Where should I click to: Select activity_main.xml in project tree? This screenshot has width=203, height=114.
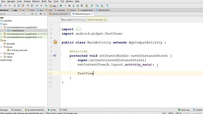[19, 50]
